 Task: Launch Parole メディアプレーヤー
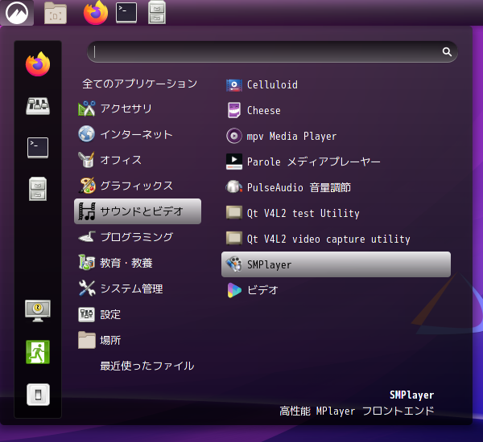pyautogui.click(x=336, y=162)
